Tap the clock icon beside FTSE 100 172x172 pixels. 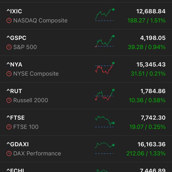point(9,127)
